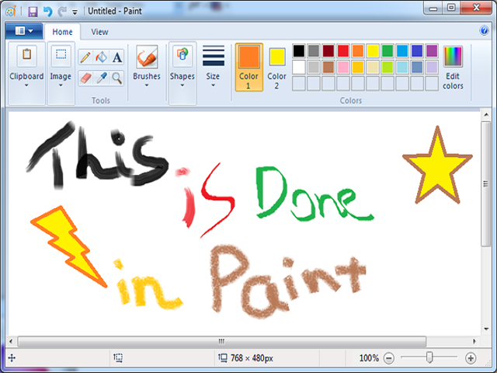Screen dimensions: 497x373
Task: Pick the white color swatch
Action: pyautogui.click(x=298, y=68)
